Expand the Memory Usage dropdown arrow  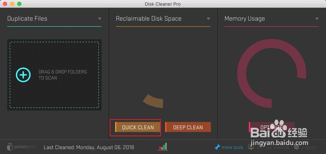317,19
